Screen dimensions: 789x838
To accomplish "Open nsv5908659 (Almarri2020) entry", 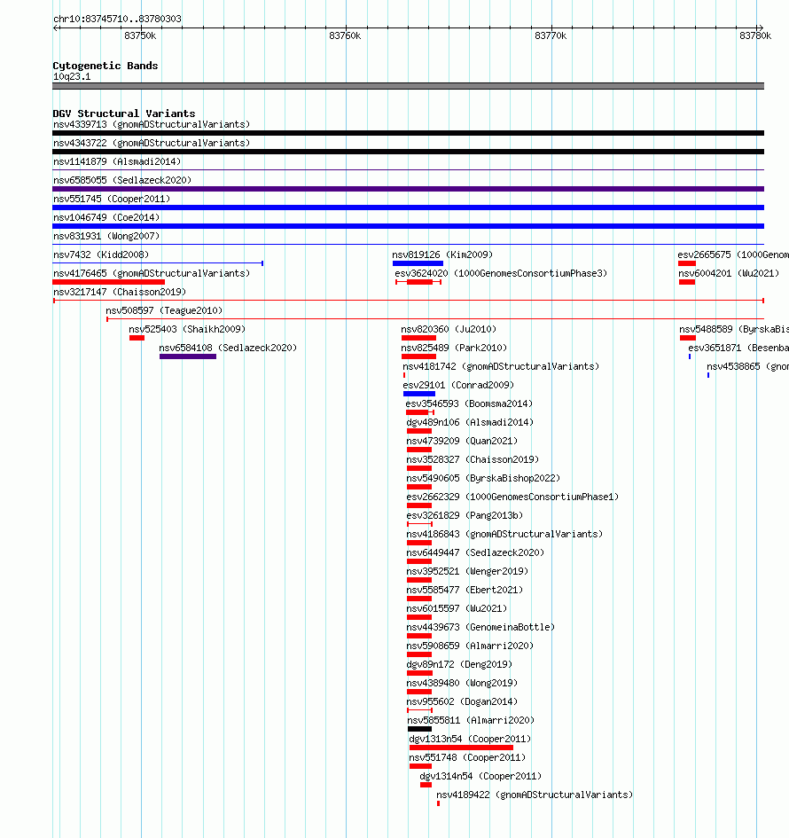I will [470, 646].
